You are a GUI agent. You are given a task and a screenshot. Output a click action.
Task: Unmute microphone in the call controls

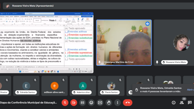pyautogui.click(x=65, y=103)
